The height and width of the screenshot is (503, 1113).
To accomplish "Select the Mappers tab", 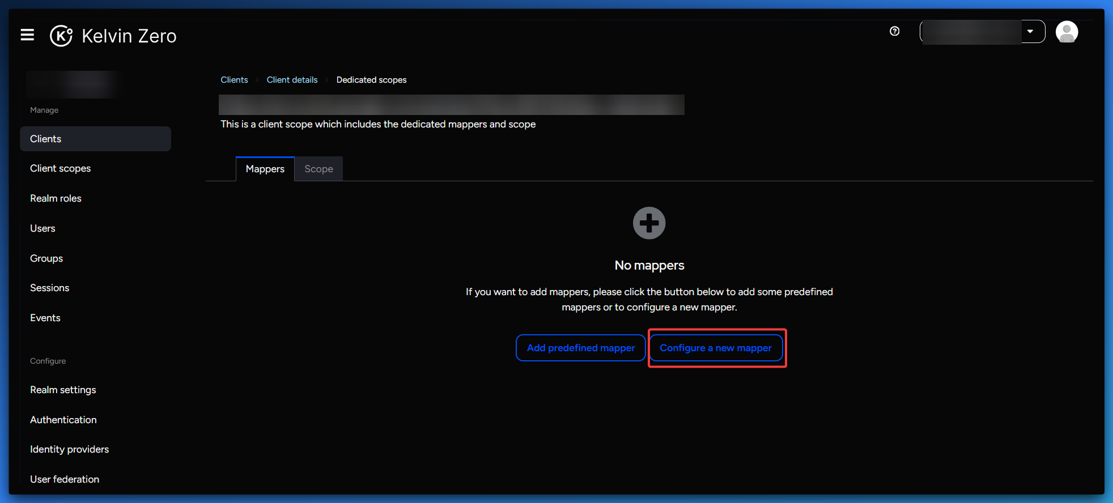I will 265,169.
